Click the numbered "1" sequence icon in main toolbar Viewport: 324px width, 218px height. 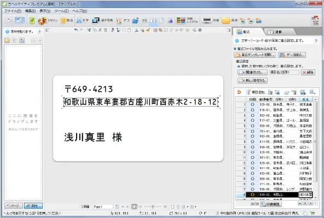[x=153, y=21]
